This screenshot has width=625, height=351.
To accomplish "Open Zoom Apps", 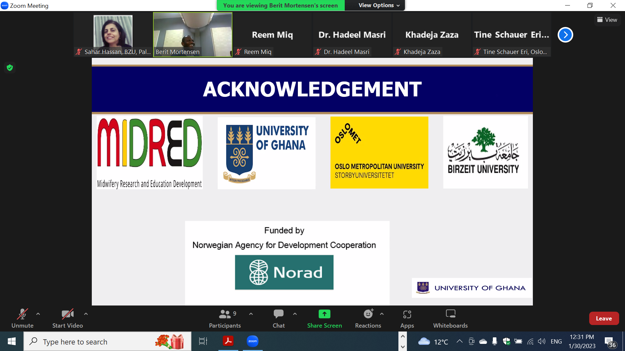I will [x=407, y=318].
